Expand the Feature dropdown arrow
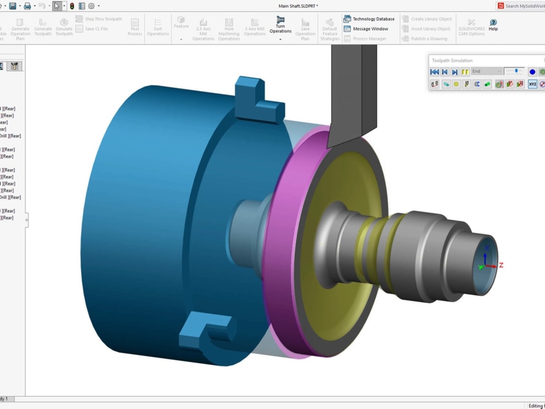Image resolution: width=545 pixels, height=409 pixels. point(181,40)
